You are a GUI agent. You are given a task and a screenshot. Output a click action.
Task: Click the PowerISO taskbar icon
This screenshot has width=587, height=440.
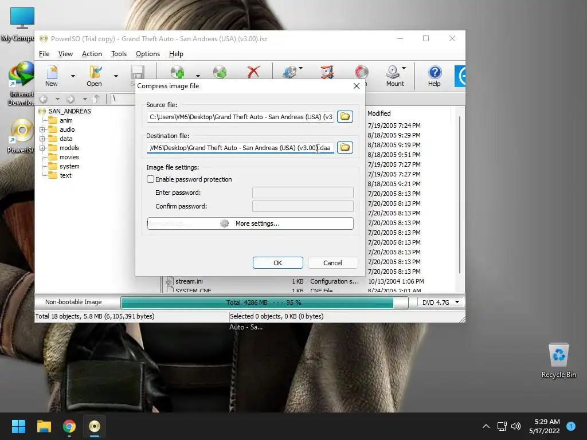click(x=95, y=426)
